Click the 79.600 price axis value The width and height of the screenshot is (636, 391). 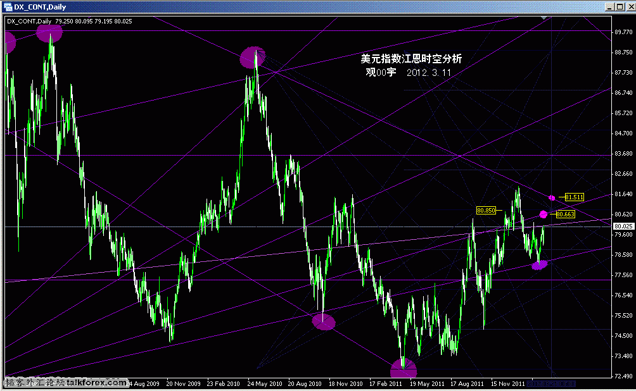pyautogui.click(x=624, y=235)
